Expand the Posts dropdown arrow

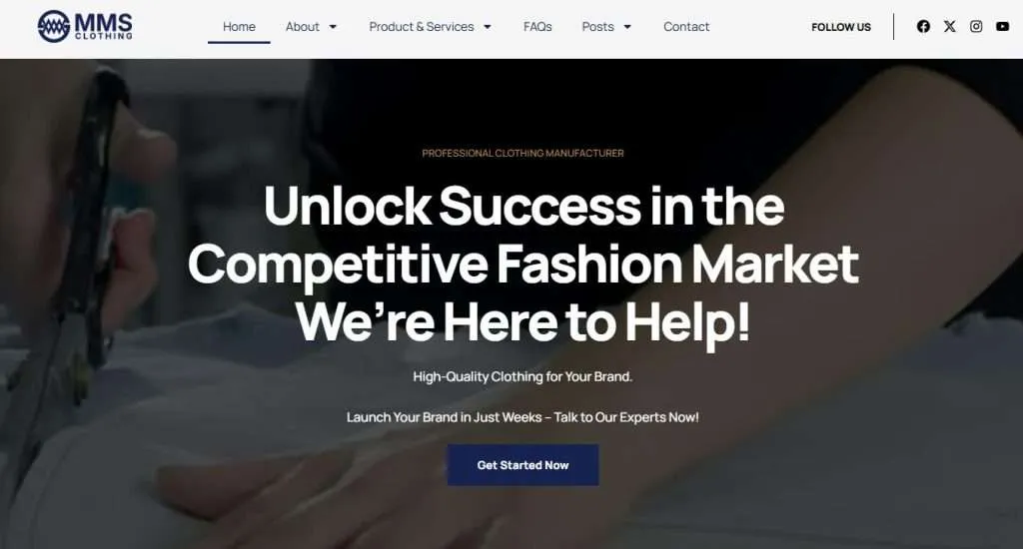pyautogui.click(x=627, y=27)
